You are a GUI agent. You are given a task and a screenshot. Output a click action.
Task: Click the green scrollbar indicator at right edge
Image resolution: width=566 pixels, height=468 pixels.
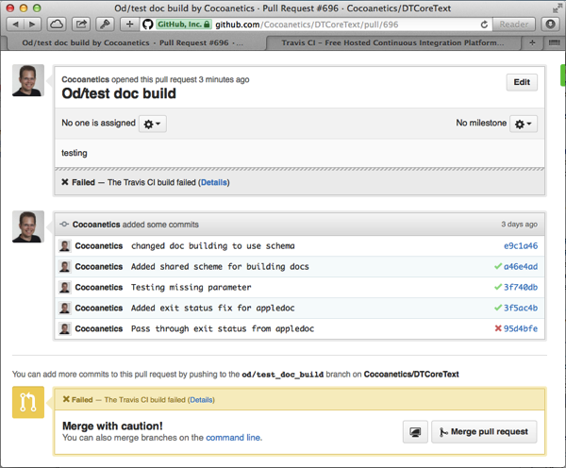[563, 75]
